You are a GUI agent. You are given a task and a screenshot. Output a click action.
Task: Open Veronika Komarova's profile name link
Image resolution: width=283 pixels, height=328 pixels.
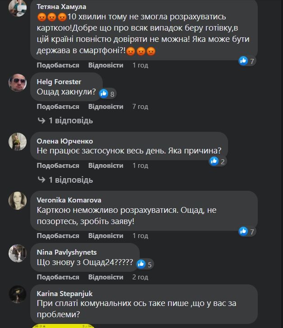tap(68, 200)
